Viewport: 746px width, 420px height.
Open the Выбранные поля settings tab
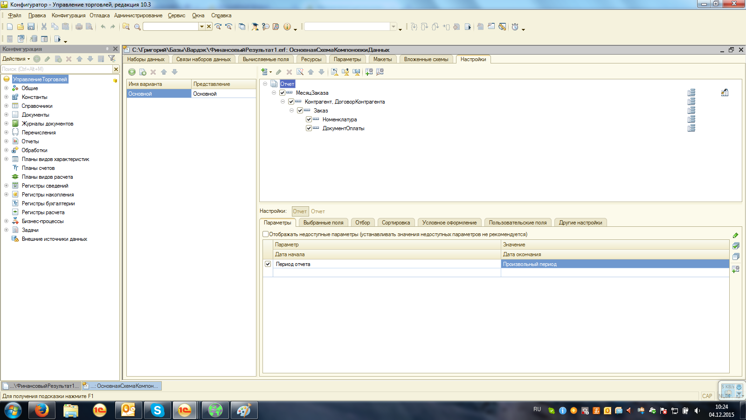(323, 223)
